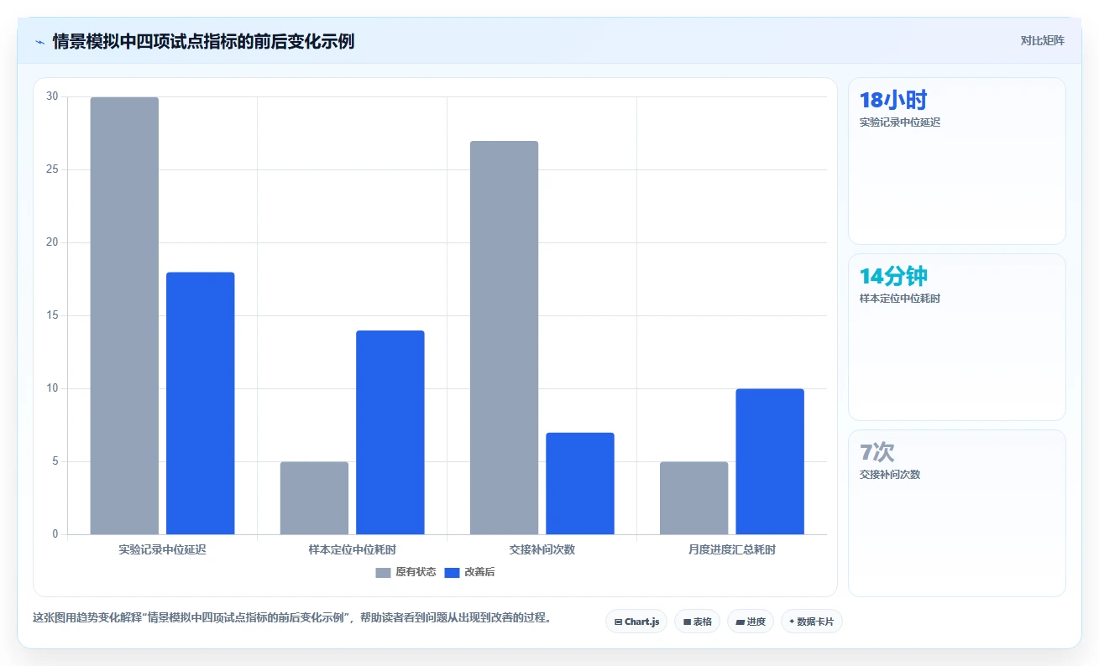Viewport: 1099px width, 666px height.
Task: Click 实验记录中位延迟 caption in the first card
Action: pyautogui.click(x=900, y=122)
